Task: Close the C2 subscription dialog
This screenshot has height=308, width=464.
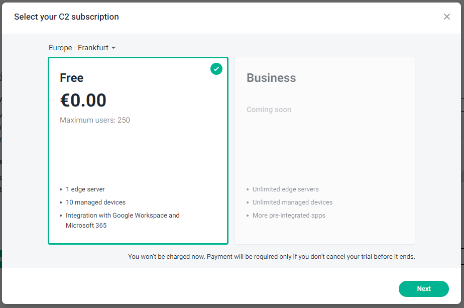Action: coord(447,17)
